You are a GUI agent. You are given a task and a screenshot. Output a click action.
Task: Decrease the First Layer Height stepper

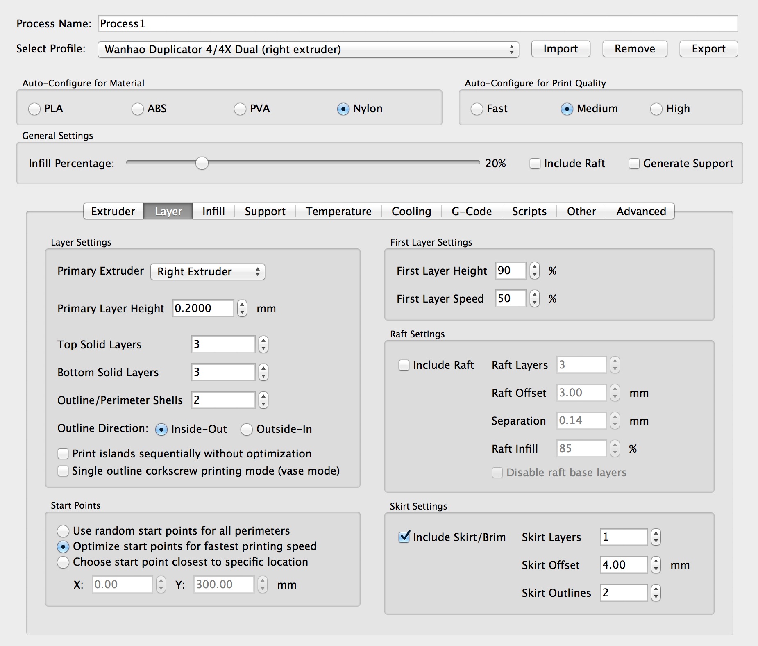[x=534, y=275]
